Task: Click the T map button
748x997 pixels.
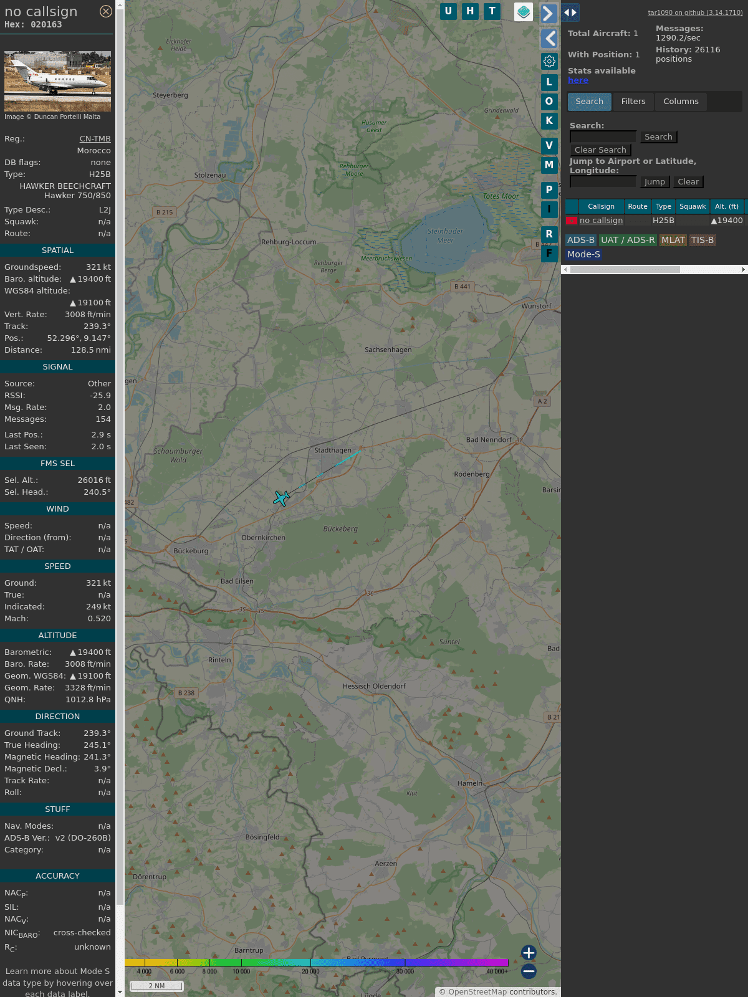Action: point(492,11)
